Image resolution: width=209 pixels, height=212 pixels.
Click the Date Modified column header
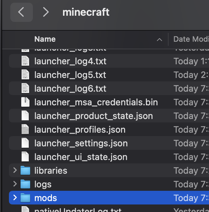click(x=191, y=39)
